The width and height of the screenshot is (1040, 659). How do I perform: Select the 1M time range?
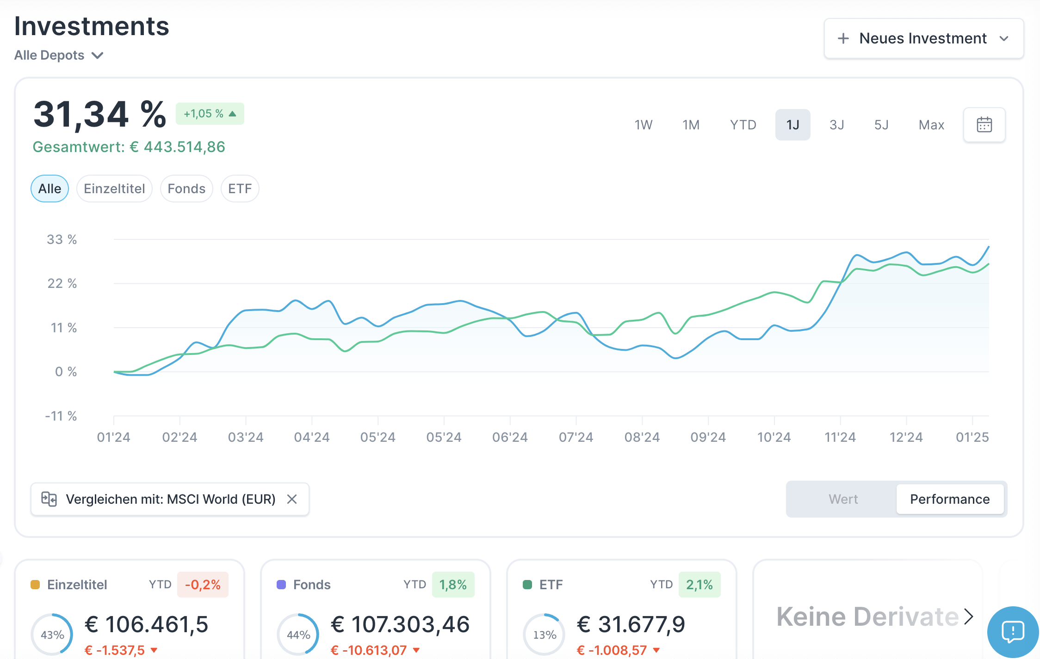(x=691, y=125)
